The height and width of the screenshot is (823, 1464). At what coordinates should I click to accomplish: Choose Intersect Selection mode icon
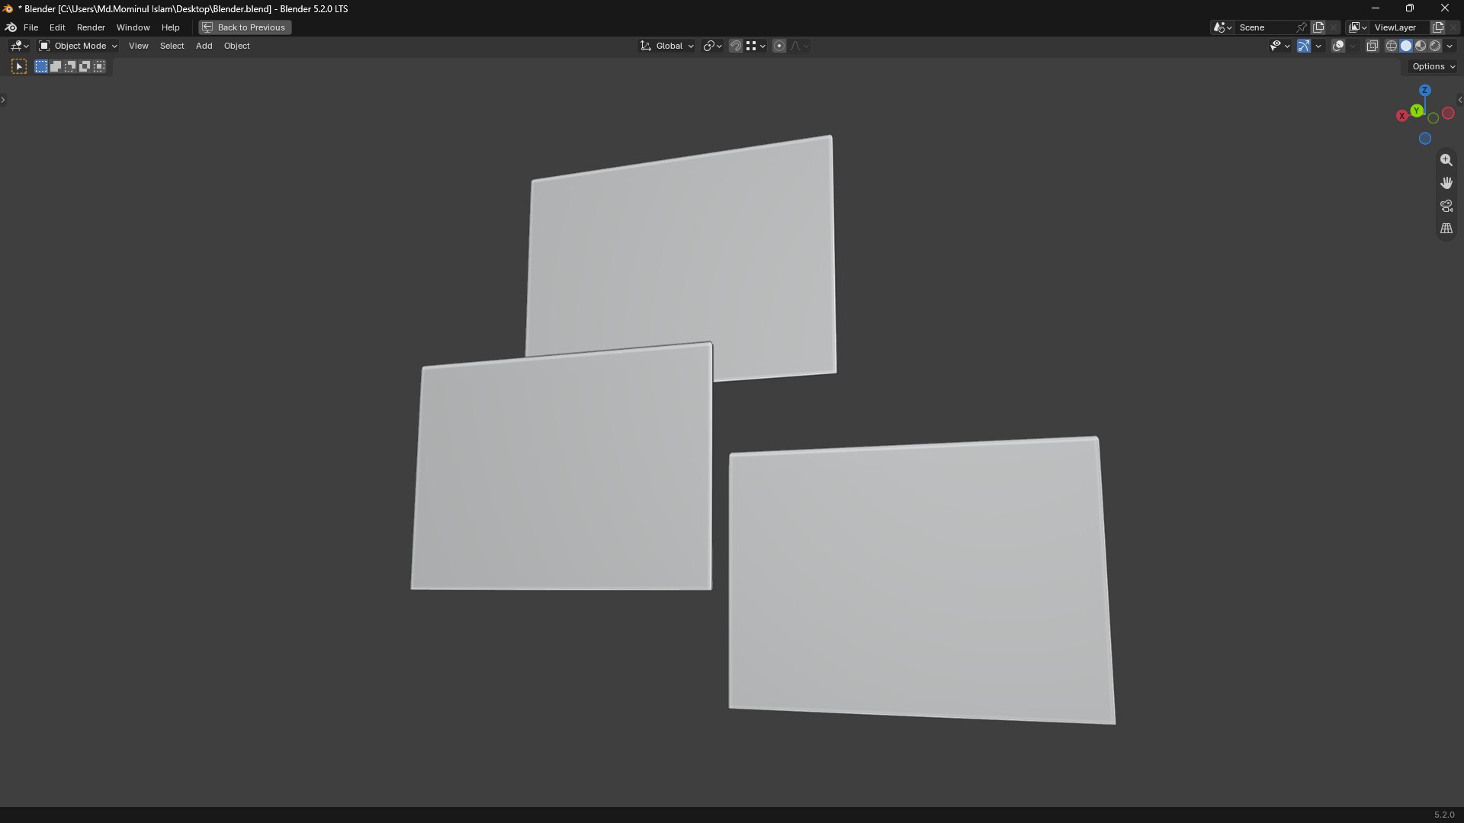[99, 67]
